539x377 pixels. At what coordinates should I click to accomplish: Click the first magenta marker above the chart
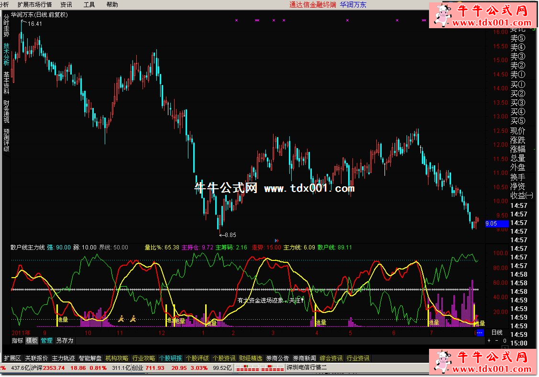pyautogui.click(x=236, y=20)
